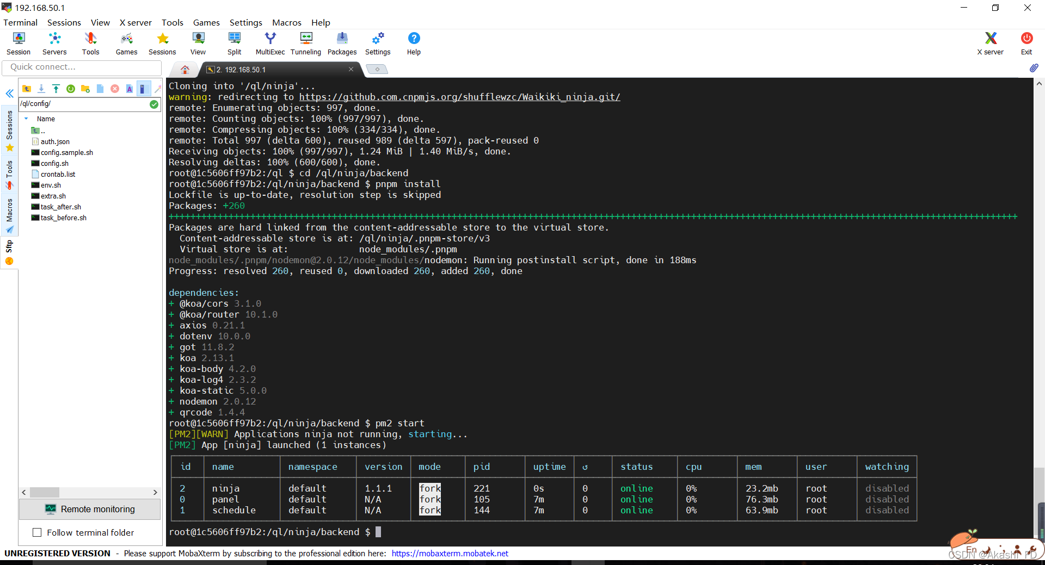Image resolution: width=1045 pixels, height=565 pixels.
Task: Upload files with the SFTP upload arrow
Action: [x=56, y=89]
